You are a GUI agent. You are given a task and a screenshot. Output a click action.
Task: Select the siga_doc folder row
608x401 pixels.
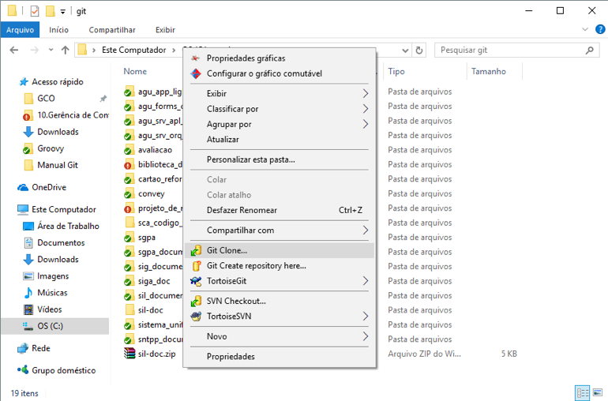coord(153,281)
